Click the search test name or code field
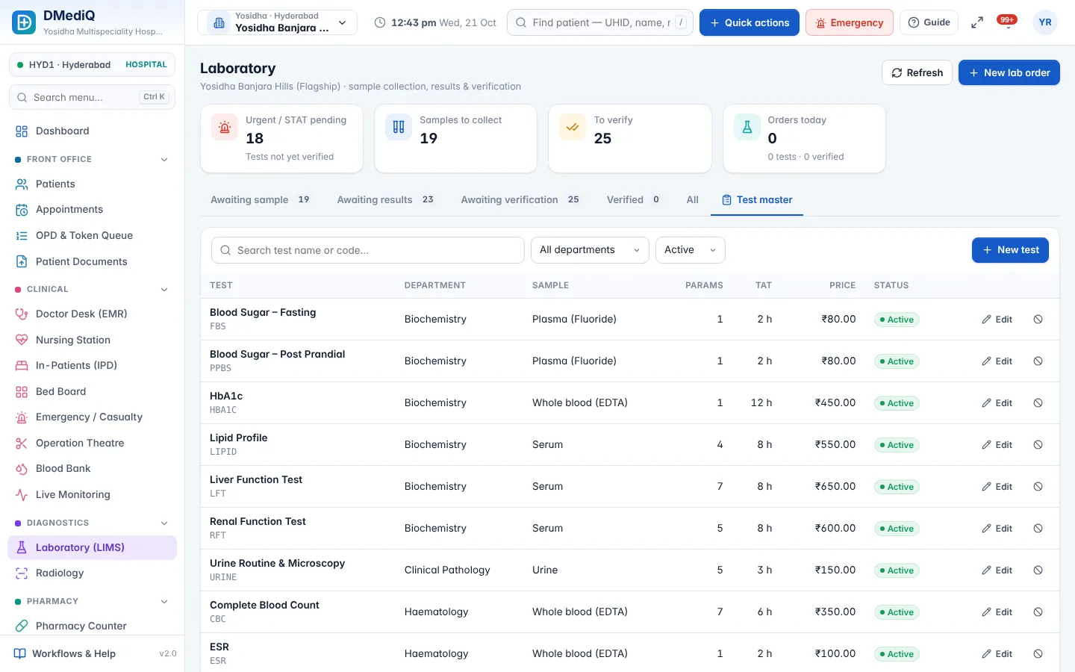The image size is (1075, 672). 368,250
